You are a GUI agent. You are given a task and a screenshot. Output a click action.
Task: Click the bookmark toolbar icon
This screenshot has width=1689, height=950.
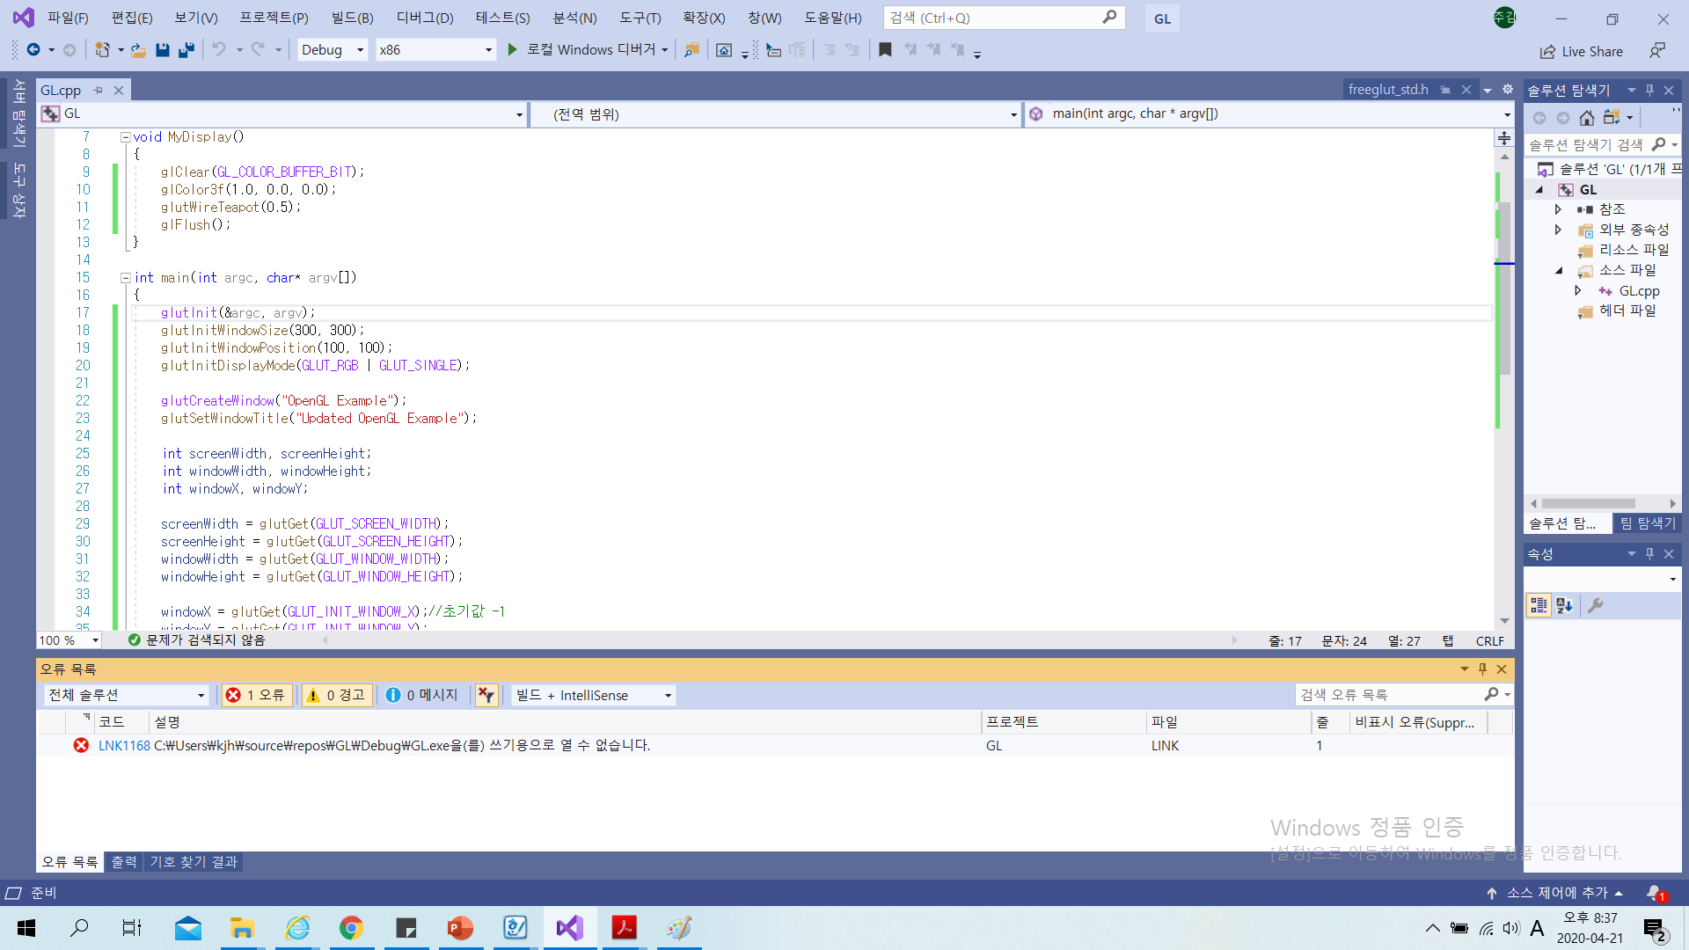coord(885,50)
